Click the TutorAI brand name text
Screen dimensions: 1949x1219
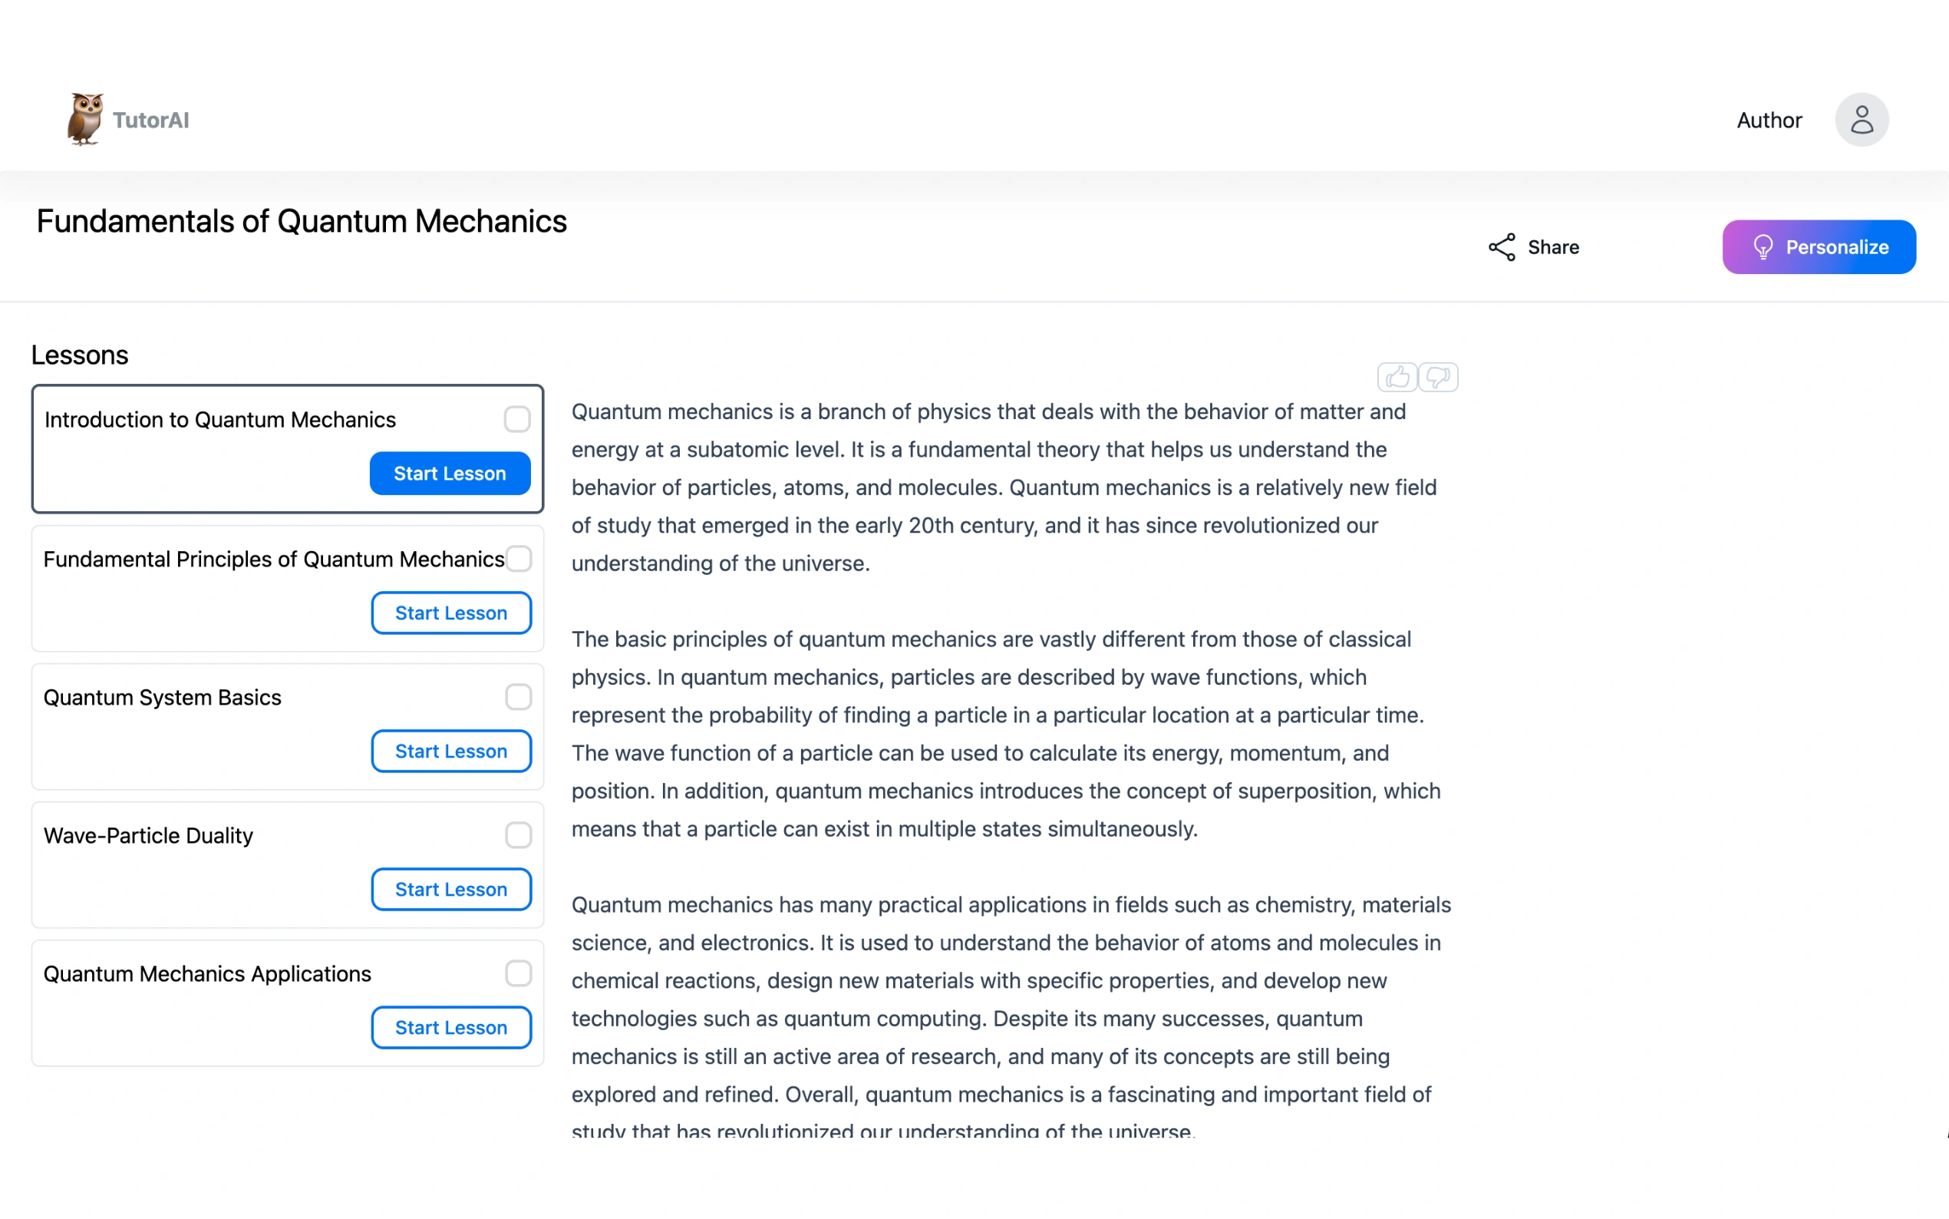(x=150, y=120)
